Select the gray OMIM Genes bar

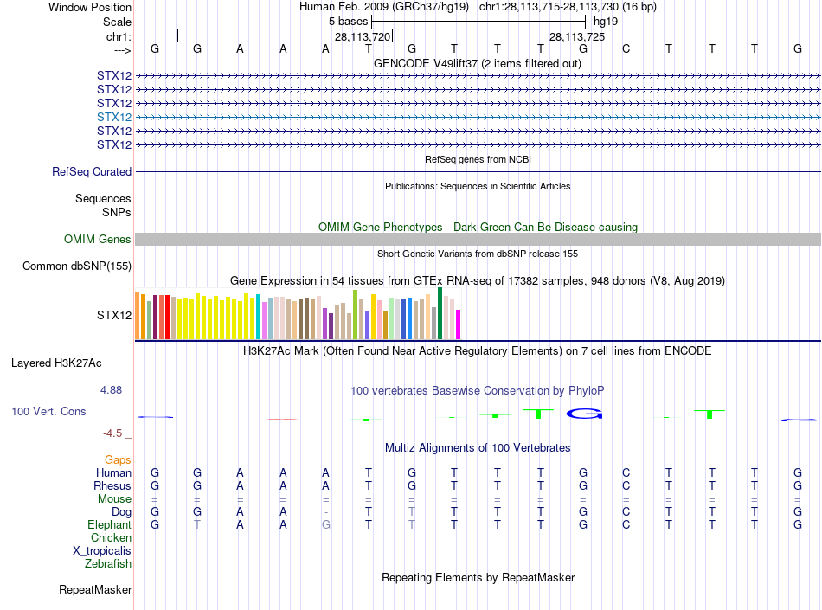tap(478, 240)
